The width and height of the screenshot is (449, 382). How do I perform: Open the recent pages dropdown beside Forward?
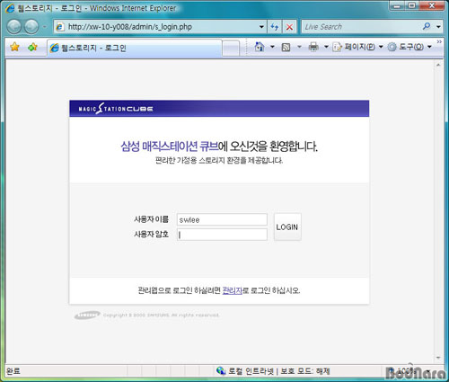tap(44, 27)
